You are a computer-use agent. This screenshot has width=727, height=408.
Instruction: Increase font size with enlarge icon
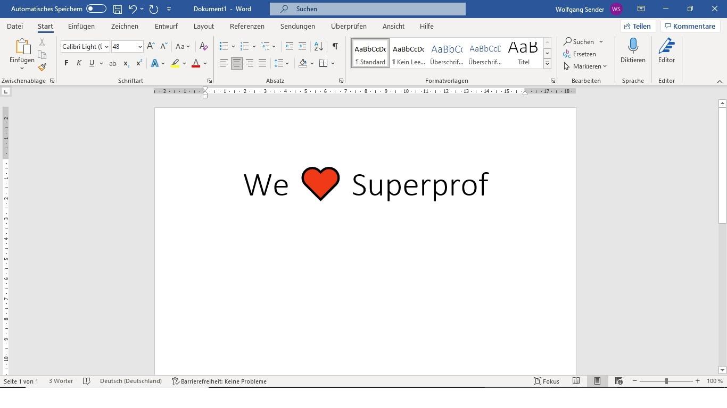(151, 46)
